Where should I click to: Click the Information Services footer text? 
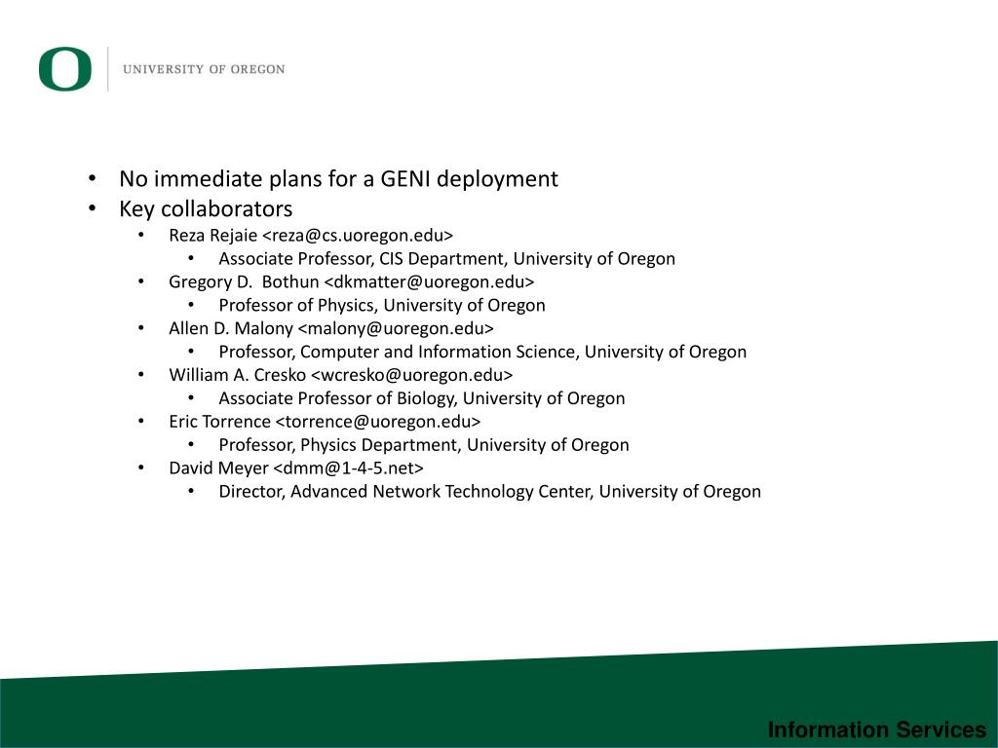tap(877, 729)
